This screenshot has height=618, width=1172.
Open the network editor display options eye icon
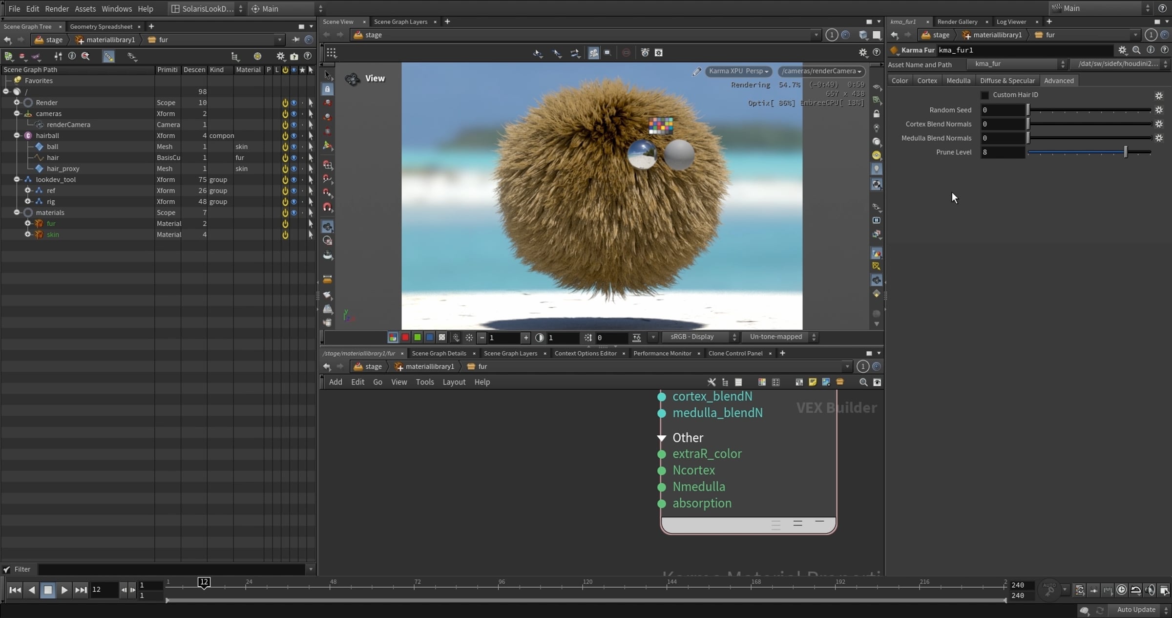877,382
